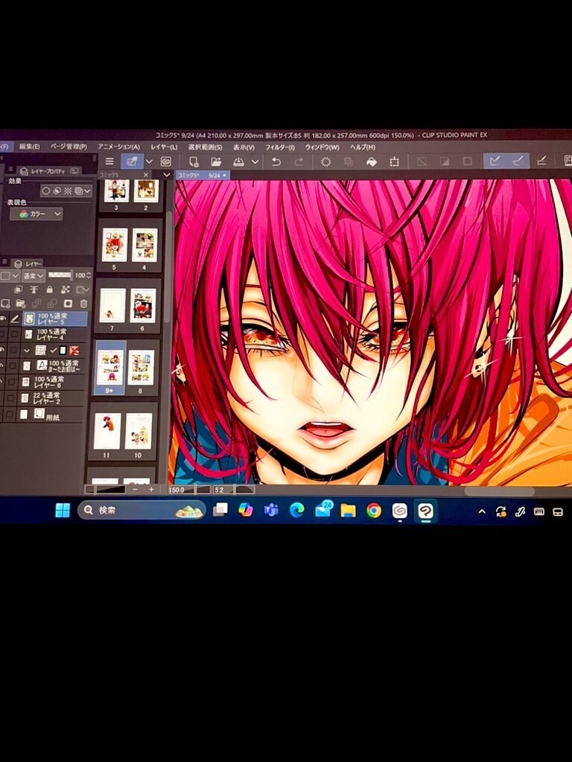Click the new raster layer icon

tap(5, 304)
